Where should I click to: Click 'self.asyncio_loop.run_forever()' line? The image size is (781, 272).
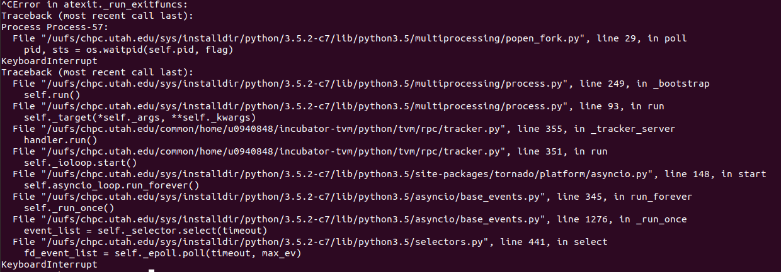tap(111, 186)
